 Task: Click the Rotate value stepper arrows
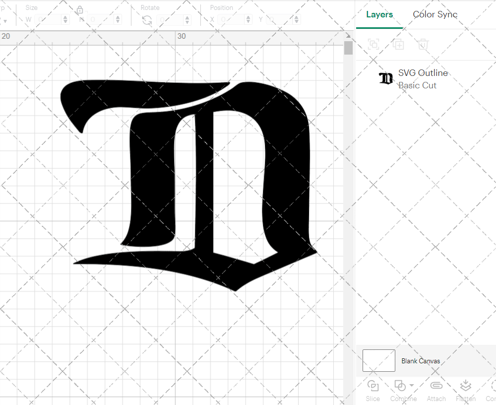click(187, 20)
